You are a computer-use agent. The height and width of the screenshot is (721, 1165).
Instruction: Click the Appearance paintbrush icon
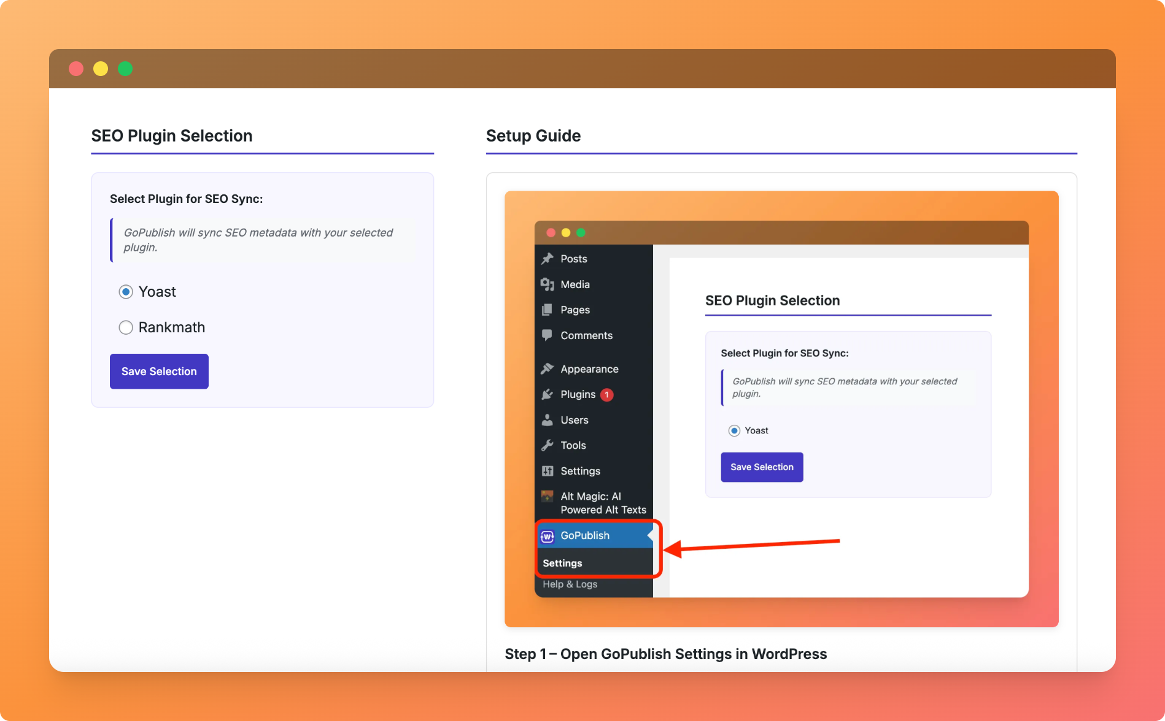[x=547, y=369]
